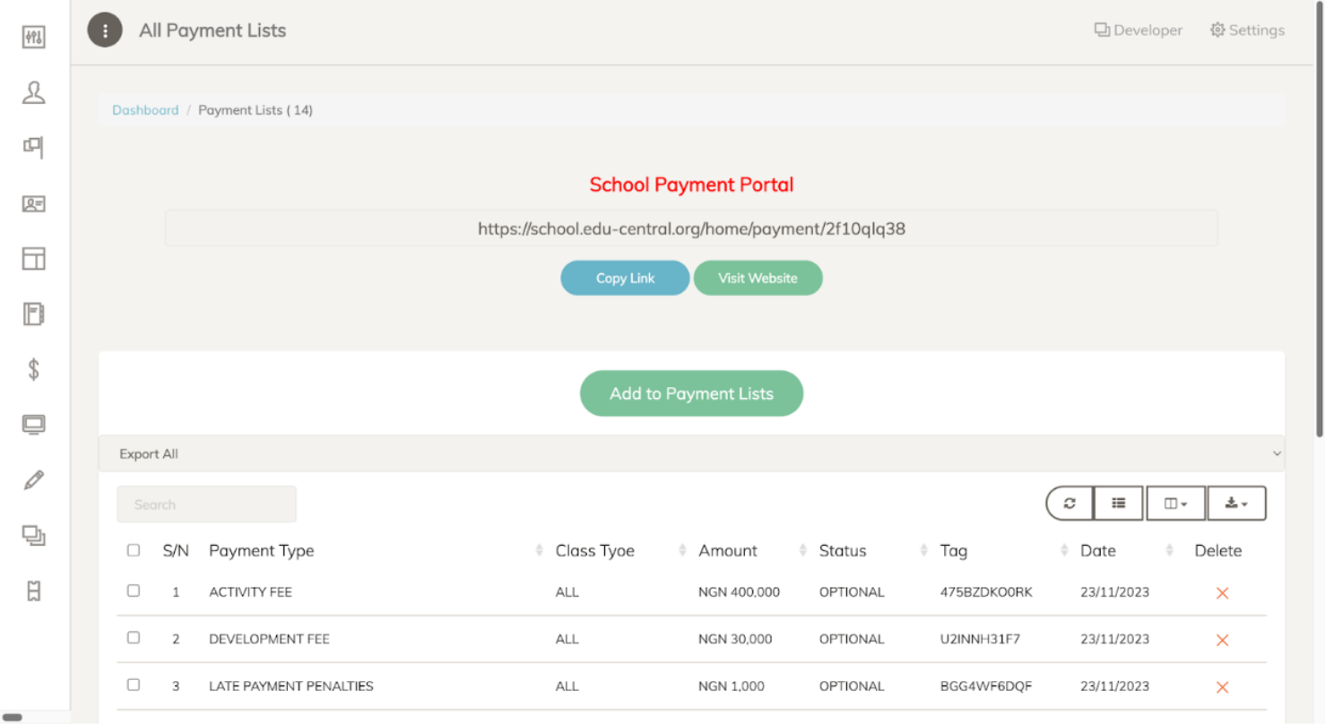Click the pencil edit icon in sidebar
Image resolution: width=1325 pixels, height=724 pixels.
tap(34, 480)
